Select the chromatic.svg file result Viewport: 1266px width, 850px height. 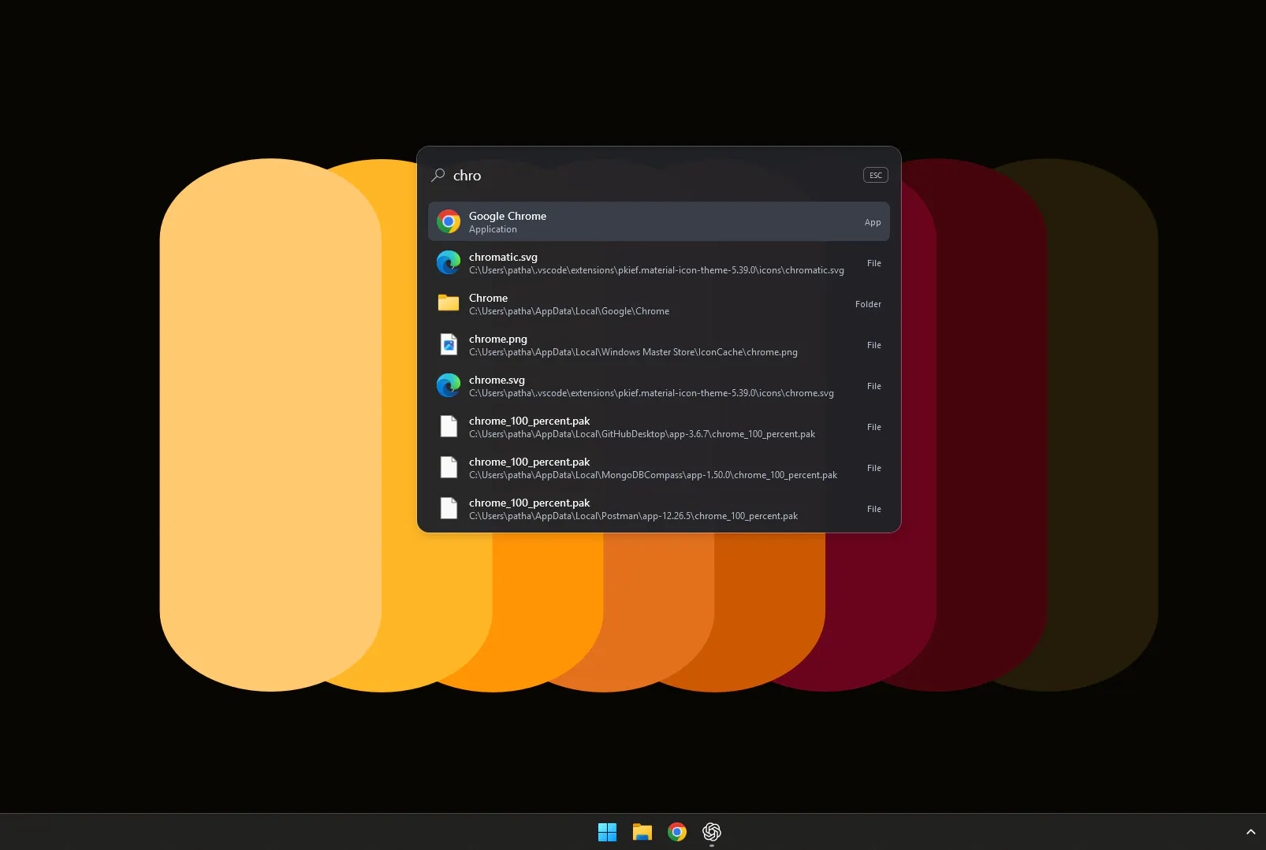coord(659,262)
